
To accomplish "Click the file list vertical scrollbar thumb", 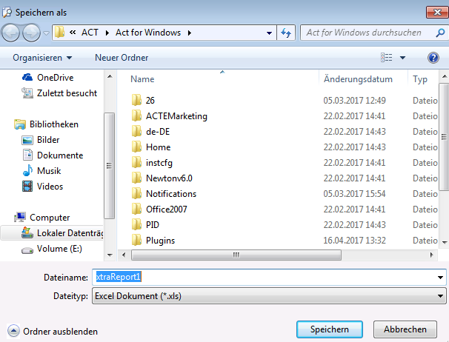I will pos(444,137).
